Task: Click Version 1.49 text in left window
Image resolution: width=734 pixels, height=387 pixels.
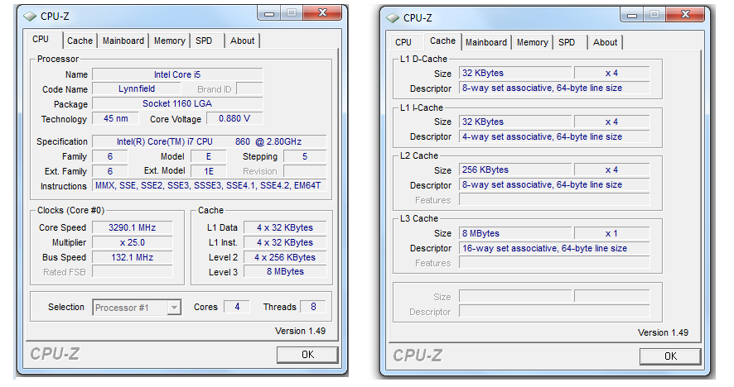Action: [x=300, y=331]
